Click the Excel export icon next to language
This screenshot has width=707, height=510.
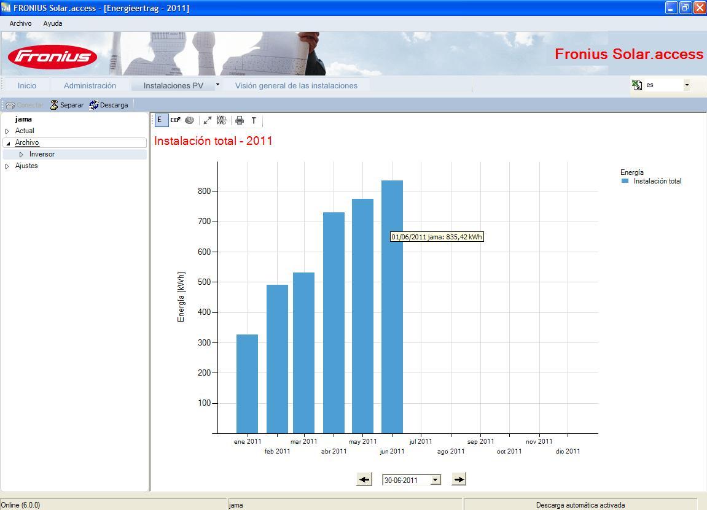coord(636,85)
